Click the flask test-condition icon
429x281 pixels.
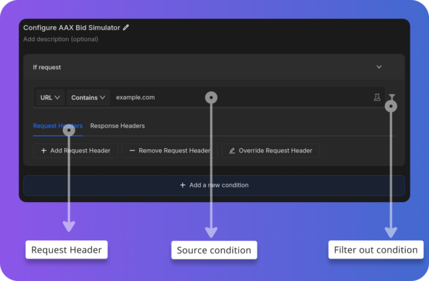click(x=377, y=97)
